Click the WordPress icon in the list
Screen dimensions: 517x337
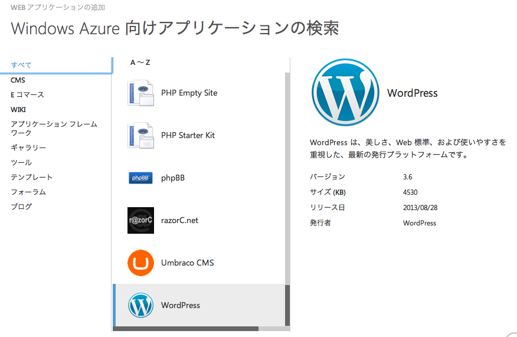click(141, 305)
